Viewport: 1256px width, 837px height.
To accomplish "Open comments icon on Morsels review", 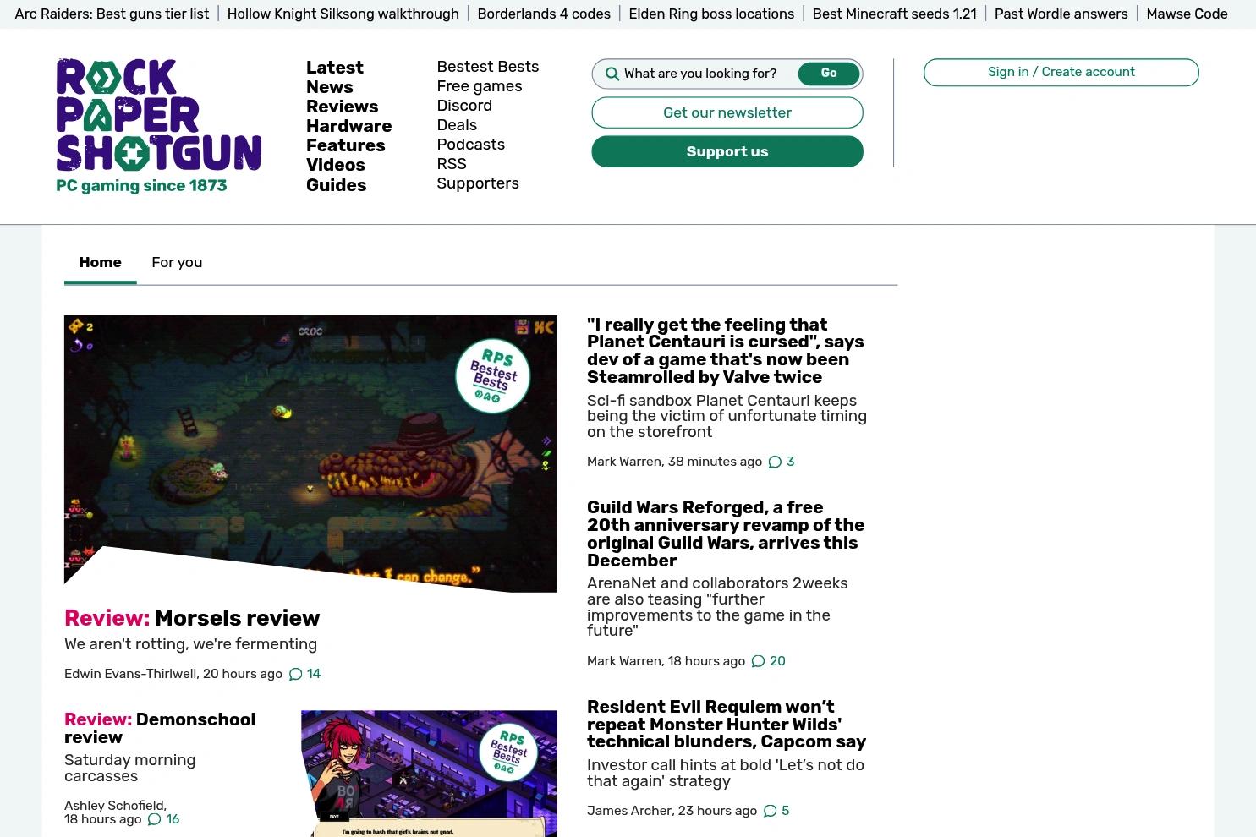I will point(295,675).
